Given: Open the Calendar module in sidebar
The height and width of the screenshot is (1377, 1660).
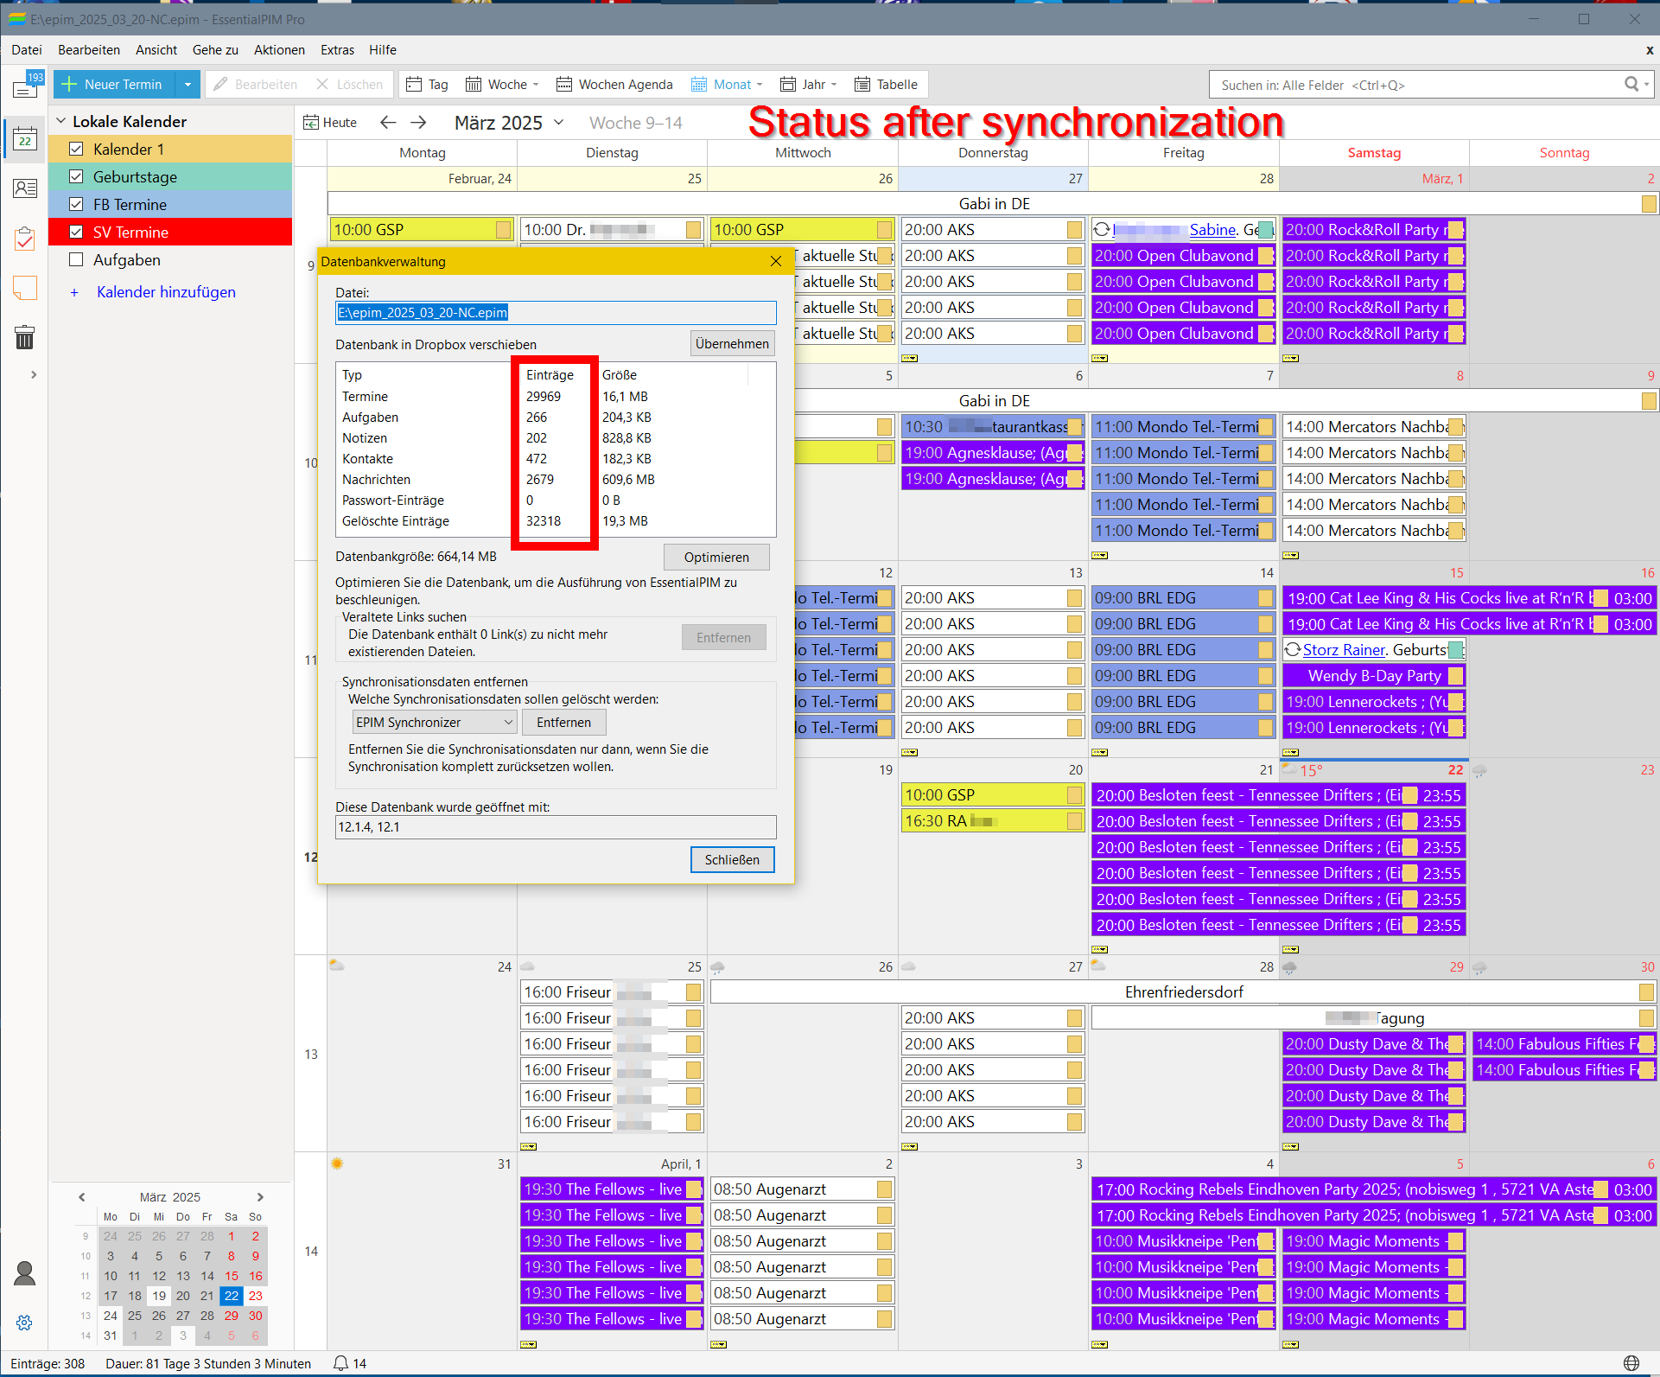Looking at the screenshot, I should pos(25,139).
